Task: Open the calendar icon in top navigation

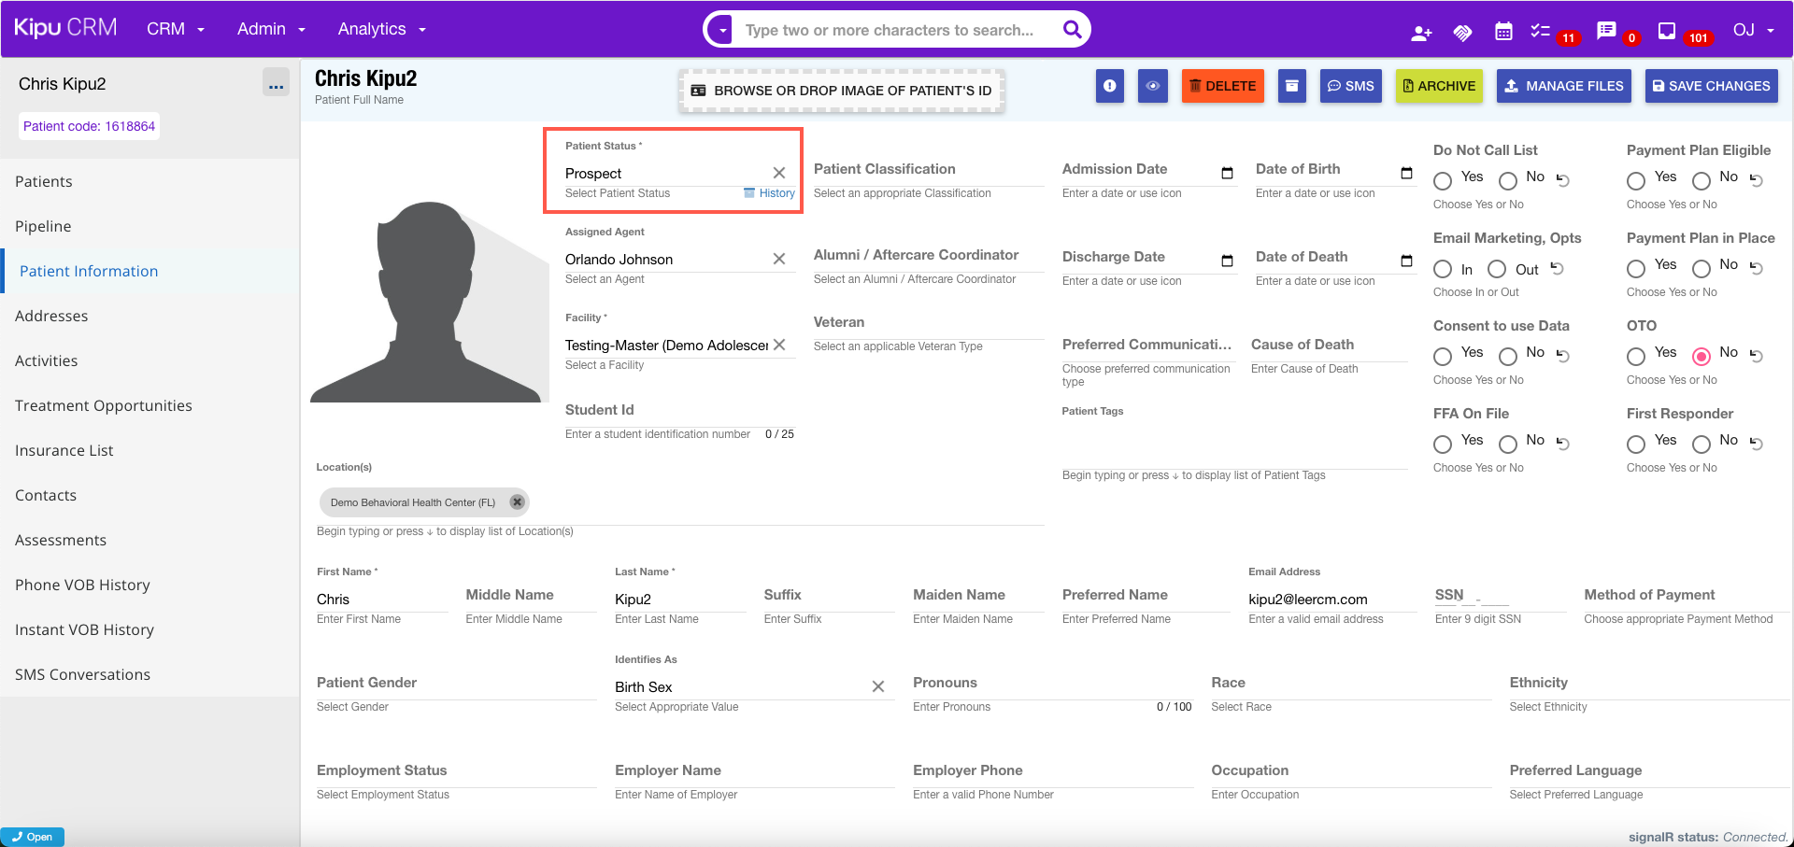Action: [1503, 32]
